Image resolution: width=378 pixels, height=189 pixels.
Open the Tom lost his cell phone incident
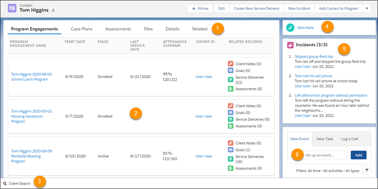click(x=313, y=76)
